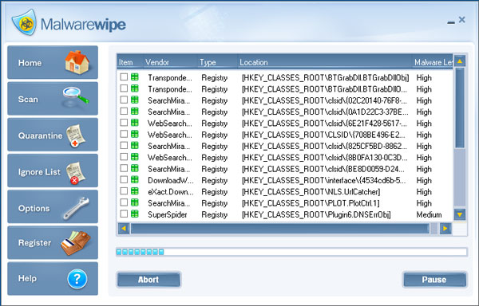Check the box for 02C20140-76F8 entry
The width and height of the screenshot is (479, 306).
point(124,100)
